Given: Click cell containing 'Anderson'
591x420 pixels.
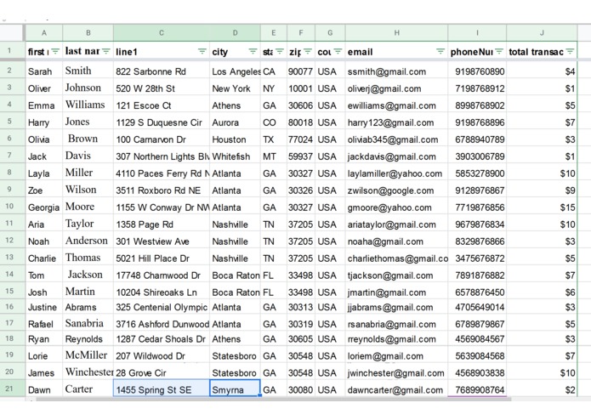Looking at the screenshot, I should coord(88,241).
